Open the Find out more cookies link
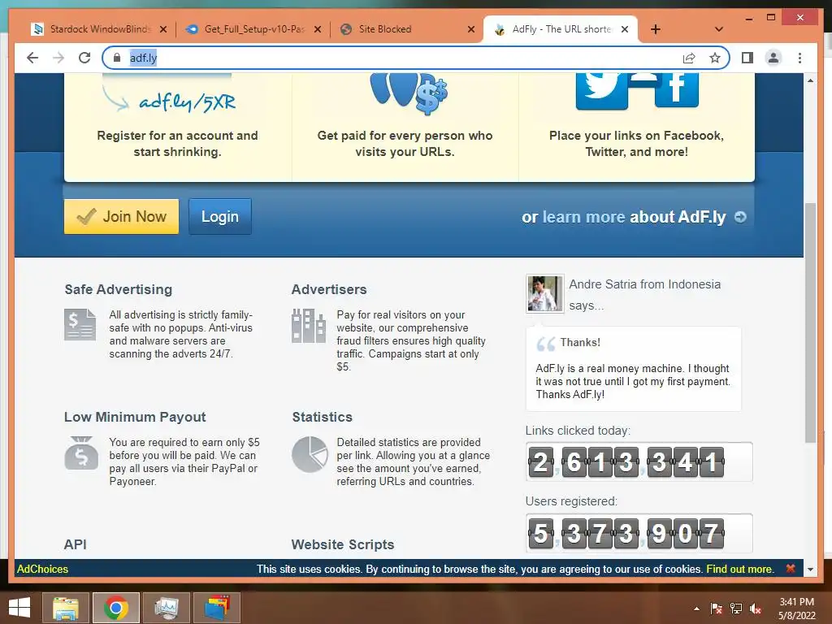 (x=739, y=569)
